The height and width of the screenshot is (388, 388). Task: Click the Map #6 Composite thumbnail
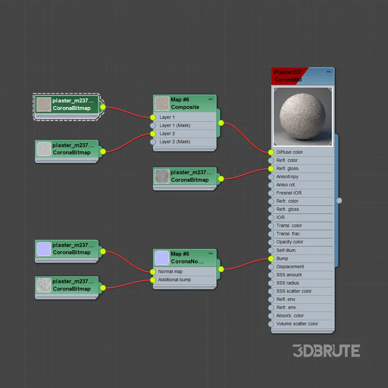point(162,103)
